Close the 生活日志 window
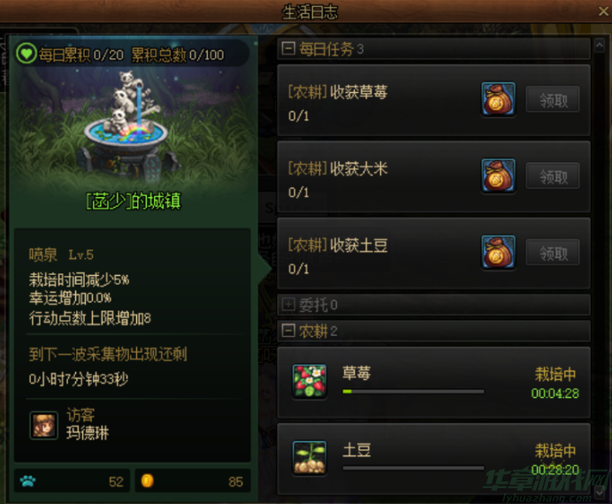 coord(603,11)
